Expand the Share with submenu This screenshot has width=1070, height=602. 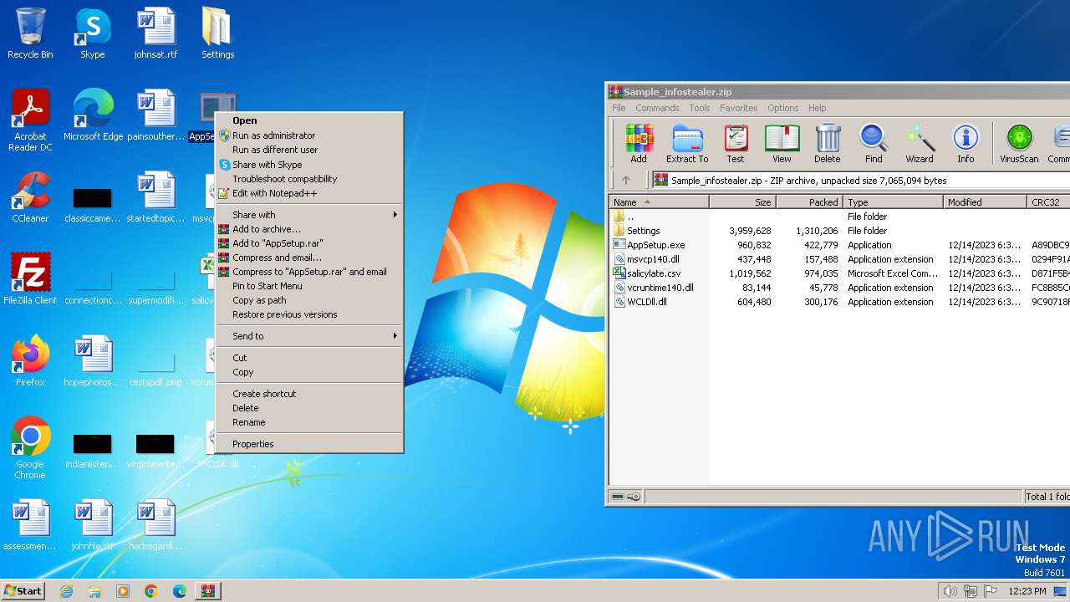309,215
